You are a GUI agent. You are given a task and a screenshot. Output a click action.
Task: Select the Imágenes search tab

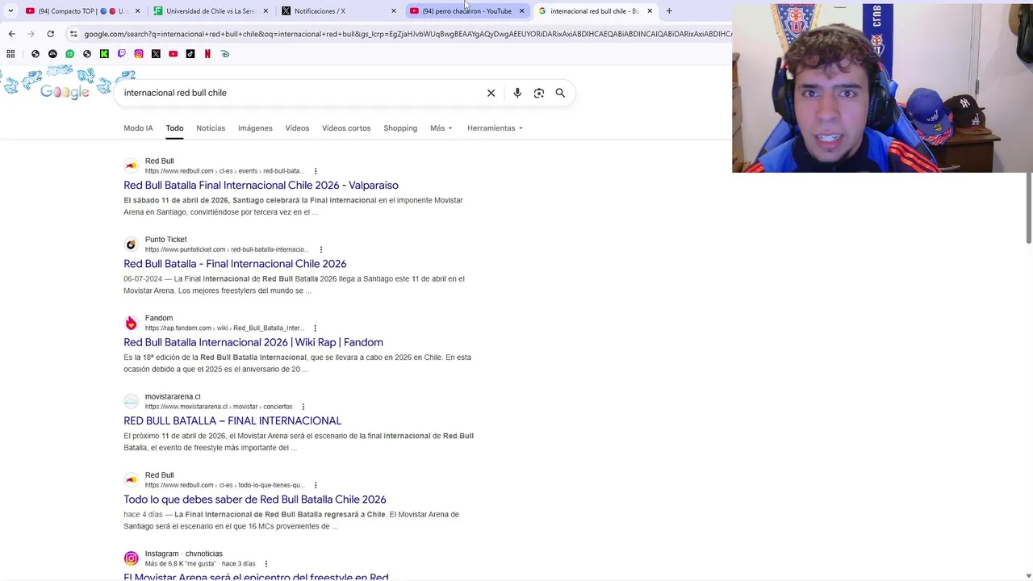pos(255,128)
